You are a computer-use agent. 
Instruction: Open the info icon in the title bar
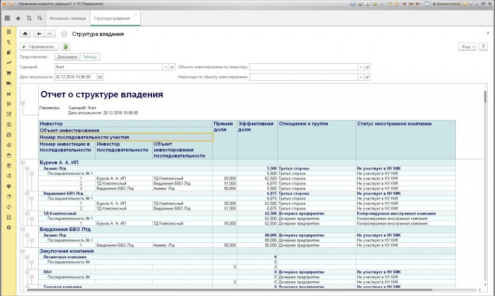coord(465,4)
